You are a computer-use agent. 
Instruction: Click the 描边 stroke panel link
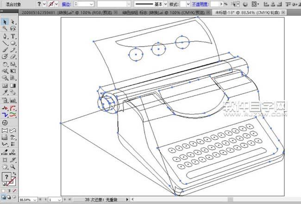[x=66, y=4]
